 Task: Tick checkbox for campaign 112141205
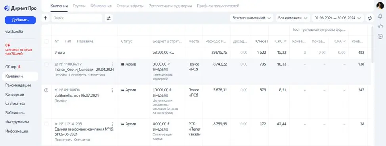(46, 124)
